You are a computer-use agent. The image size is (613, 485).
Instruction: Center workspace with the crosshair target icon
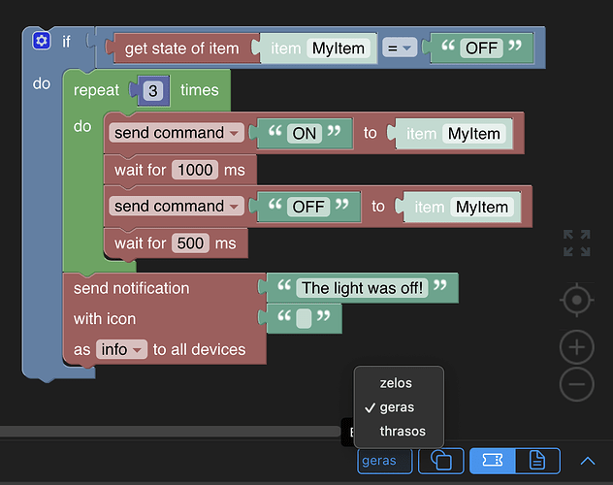click(577, 300)
